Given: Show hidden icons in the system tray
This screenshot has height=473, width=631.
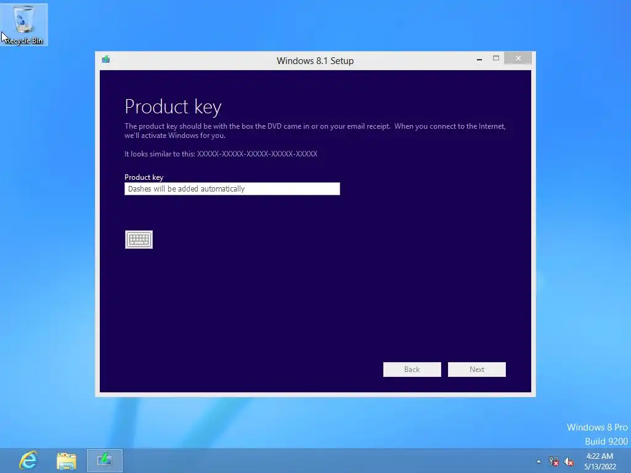Looking at the screenshot, I should click(x=539, y=461).
